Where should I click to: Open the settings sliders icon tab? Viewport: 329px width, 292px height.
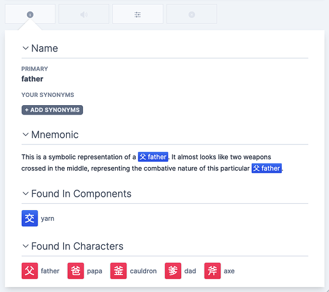(x=138, y=15)
